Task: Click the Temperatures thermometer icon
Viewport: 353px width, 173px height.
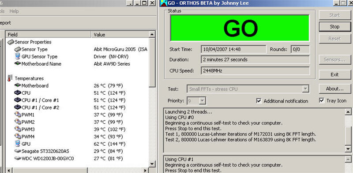Action: click(10, 78)
